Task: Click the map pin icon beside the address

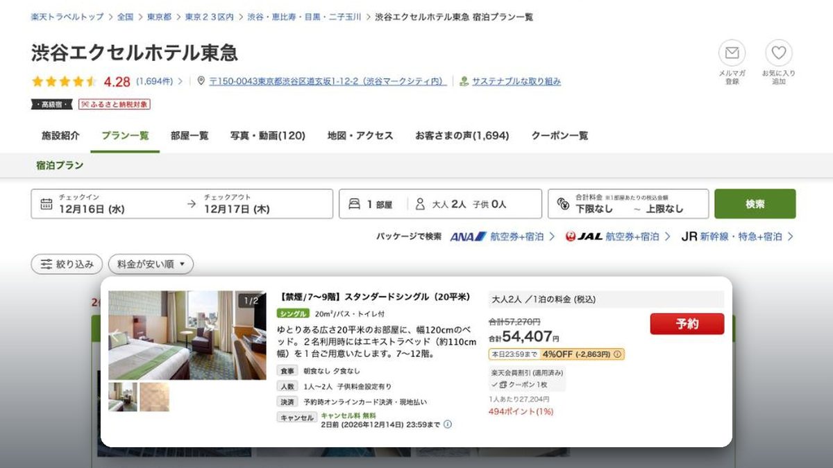Action: (x=201, y=81)
